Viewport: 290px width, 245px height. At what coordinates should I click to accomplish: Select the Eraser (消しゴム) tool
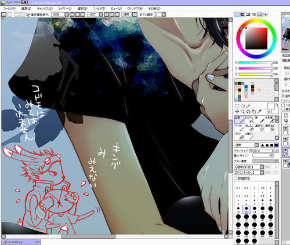click(249, 128)
